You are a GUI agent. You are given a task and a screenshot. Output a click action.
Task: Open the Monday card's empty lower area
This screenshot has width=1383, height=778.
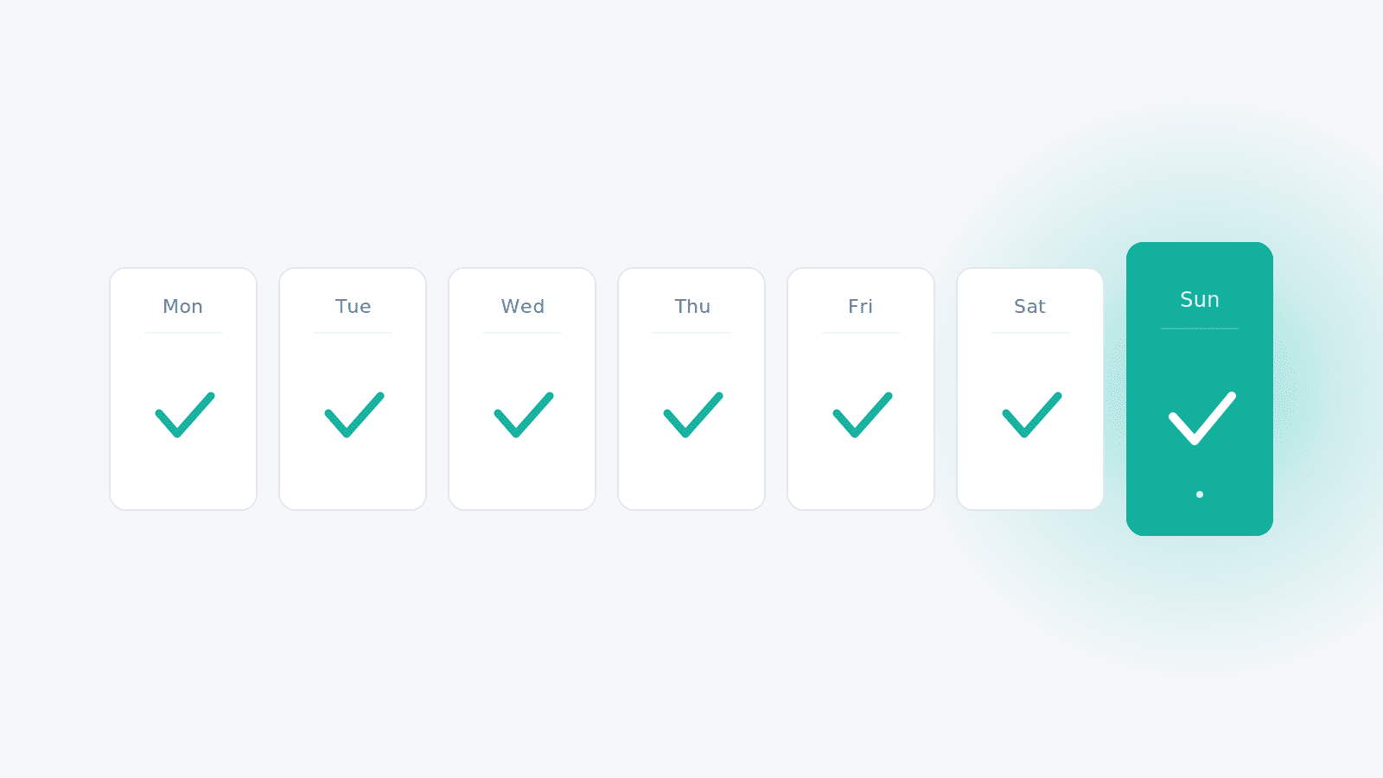pos(183,475)
